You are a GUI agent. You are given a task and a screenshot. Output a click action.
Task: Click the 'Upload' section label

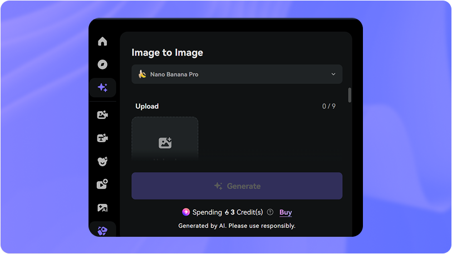(147, 106)
